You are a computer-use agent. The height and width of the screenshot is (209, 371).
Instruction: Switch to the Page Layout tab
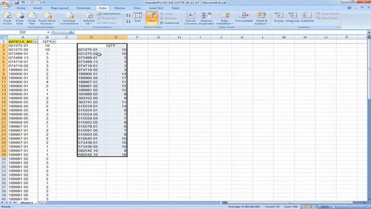(x=60, y=8)
